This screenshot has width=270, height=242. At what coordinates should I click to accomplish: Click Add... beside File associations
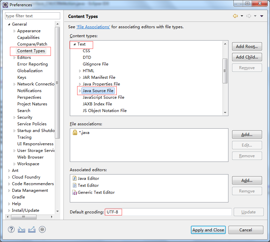point(247,134)
